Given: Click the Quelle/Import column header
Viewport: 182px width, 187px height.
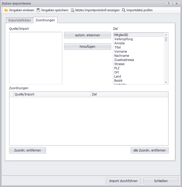Looking at the screenshot, I should click(x=52, y=94).
